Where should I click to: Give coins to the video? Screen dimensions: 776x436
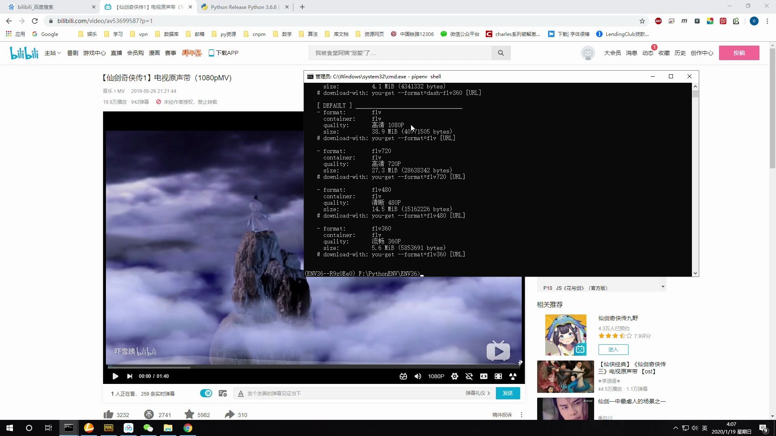click(x=149, y=415)
